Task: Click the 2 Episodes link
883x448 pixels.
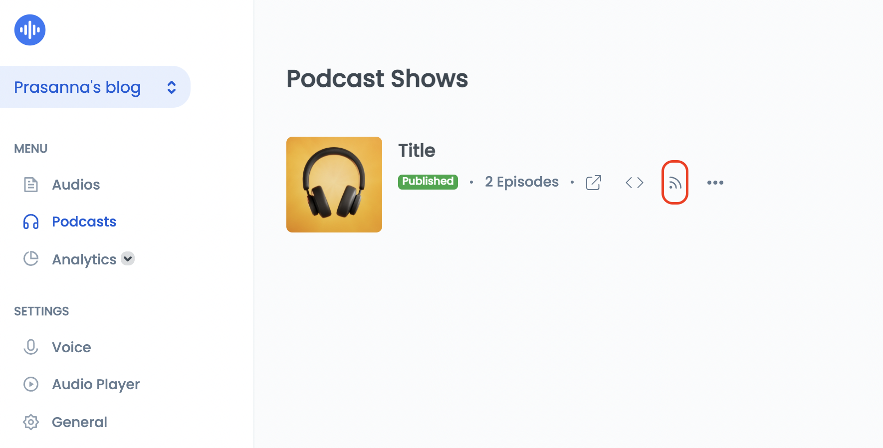Action: [522, 182]
